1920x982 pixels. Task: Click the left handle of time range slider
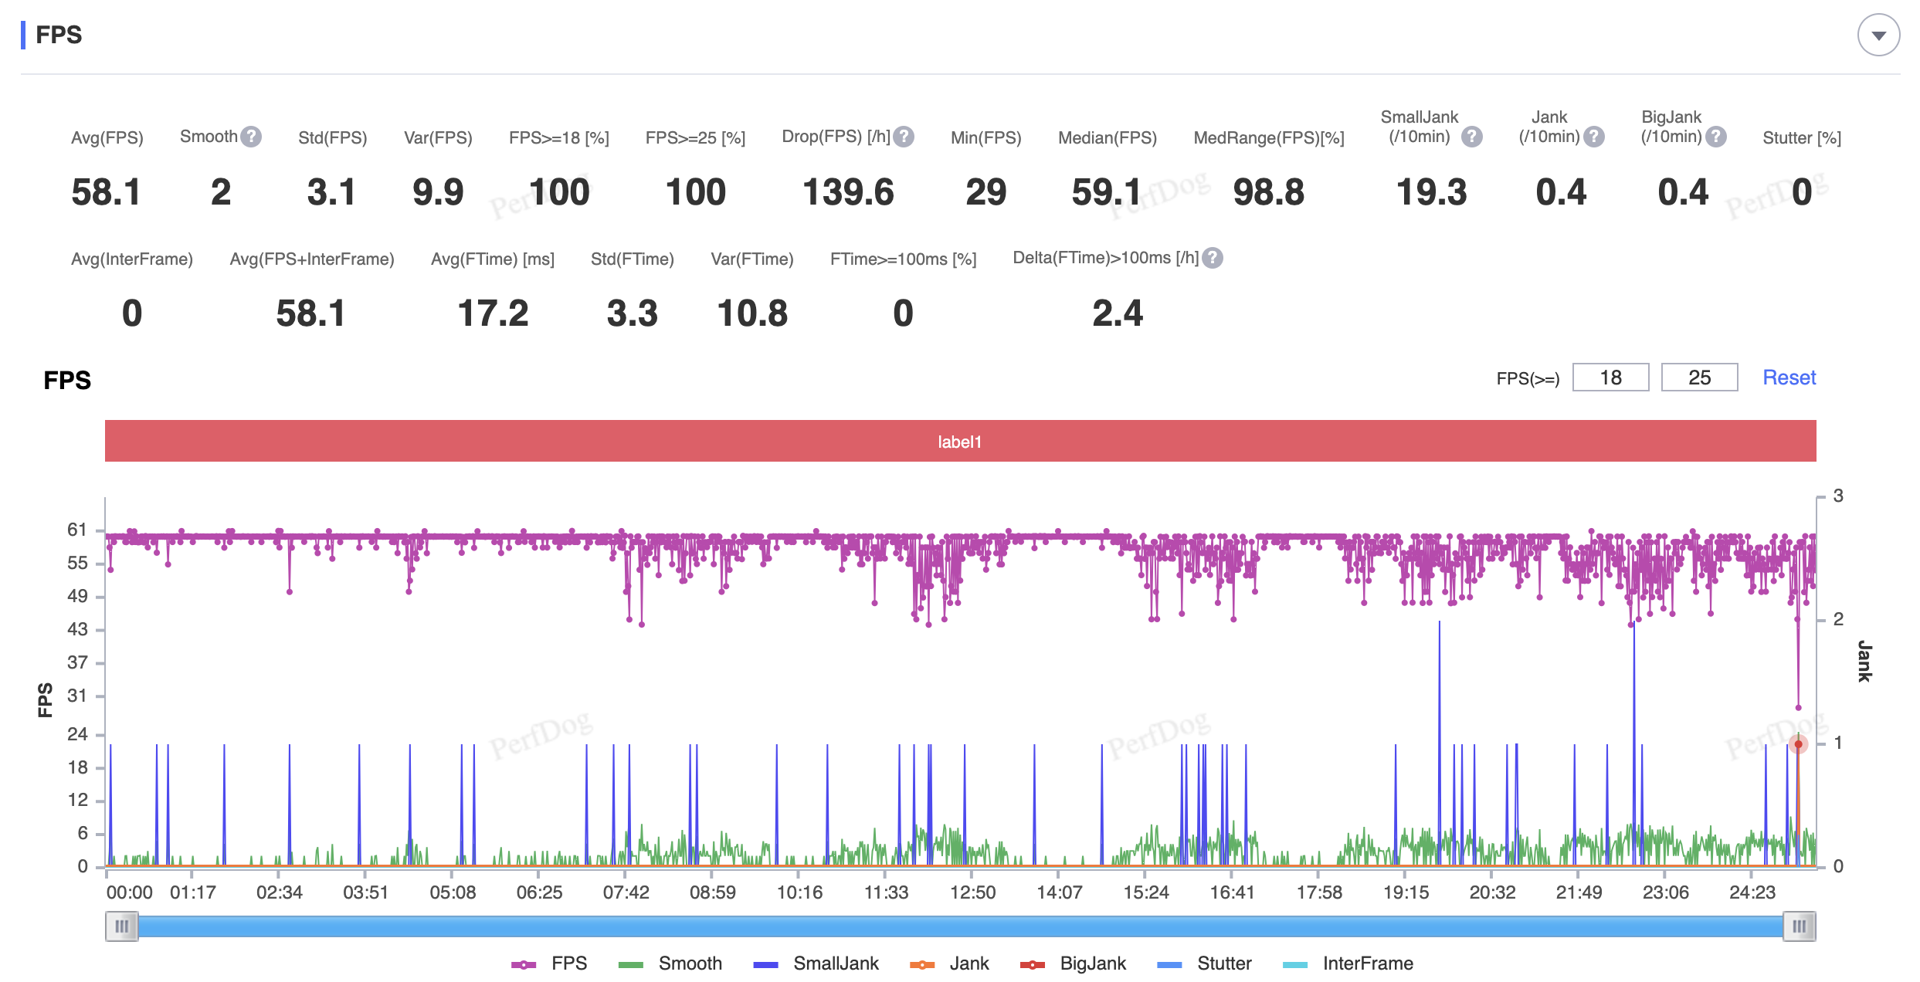pos(122,926)
